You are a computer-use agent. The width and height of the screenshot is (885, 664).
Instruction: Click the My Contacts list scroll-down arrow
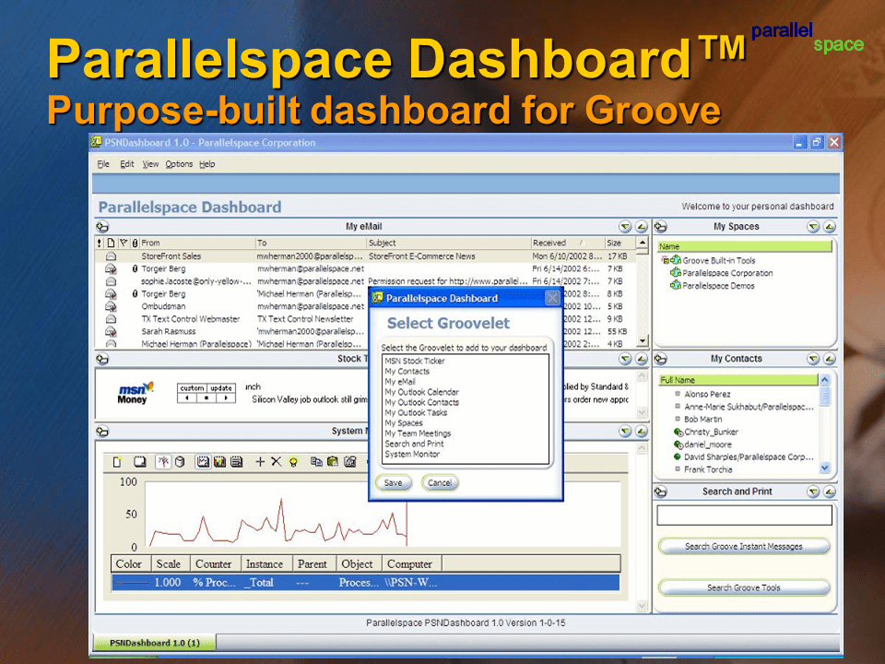coord(824,468)
